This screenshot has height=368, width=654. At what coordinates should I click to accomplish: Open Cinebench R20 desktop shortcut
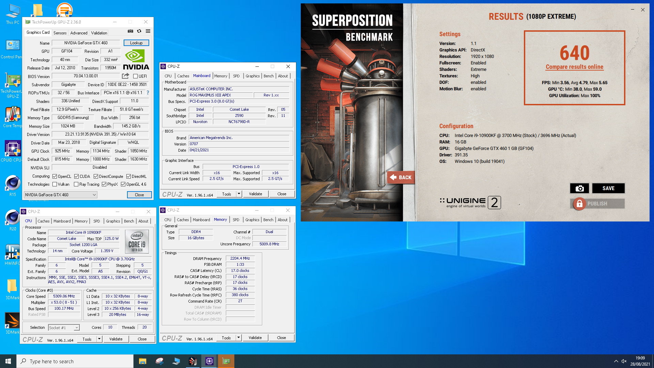coord(13,220)
